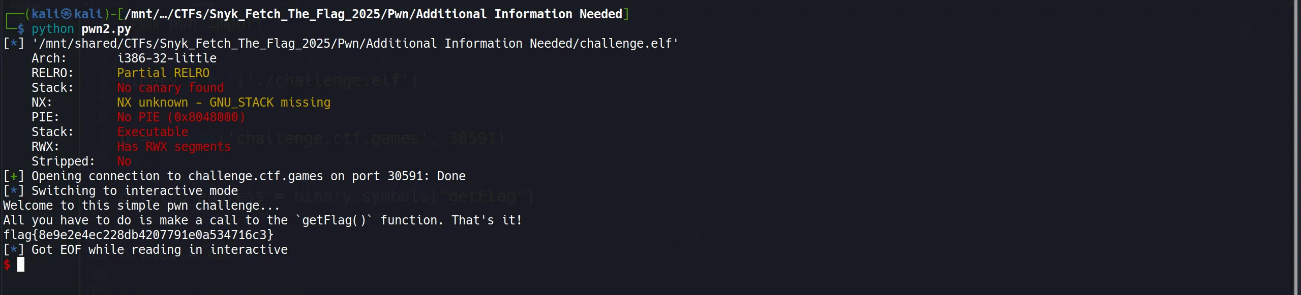Click the green [+] marker before Opening connection
Viewport: 1301px width, 295px height.
coord(14,176)
